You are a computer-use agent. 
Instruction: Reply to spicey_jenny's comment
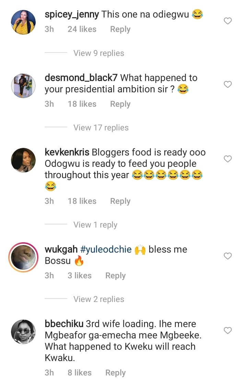(120, 30)
